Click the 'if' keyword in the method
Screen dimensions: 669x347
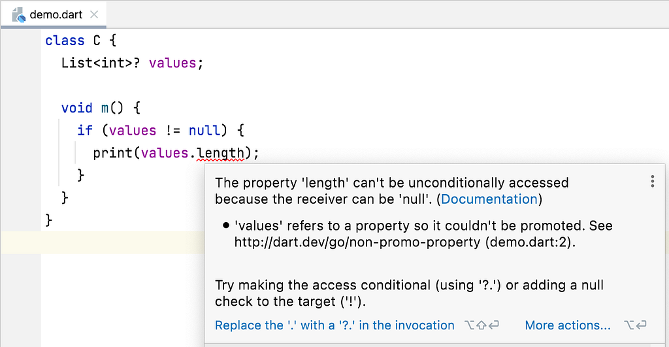[x=85, y=130]
